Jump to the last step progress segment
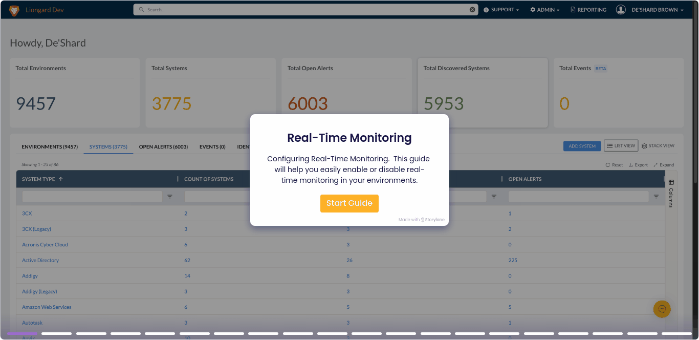Screen dimensions: 699x340 pos(676,333)
